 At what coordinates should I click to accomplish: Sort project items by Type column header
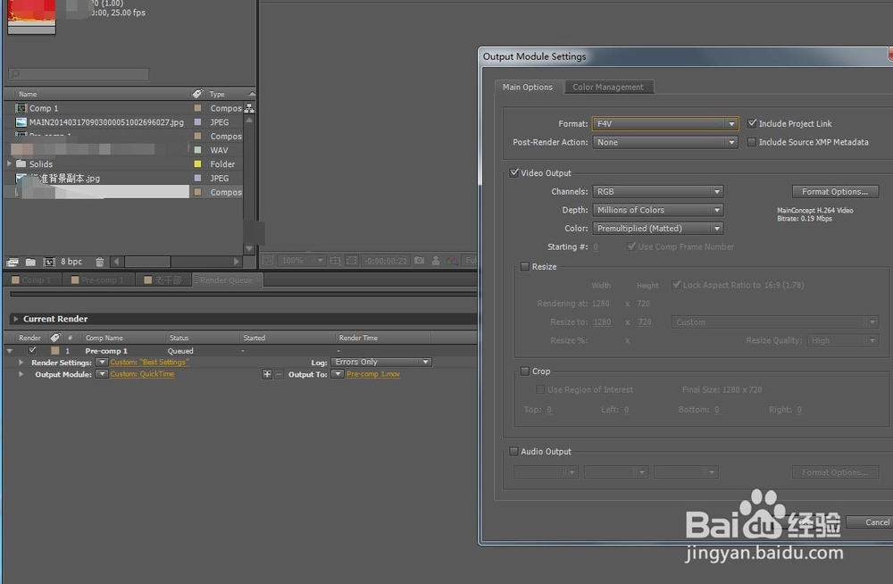(x=217, y=94)
